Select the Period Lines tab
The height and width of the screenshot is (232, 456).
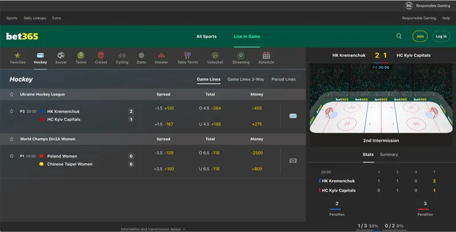click(x=283, y=79)
